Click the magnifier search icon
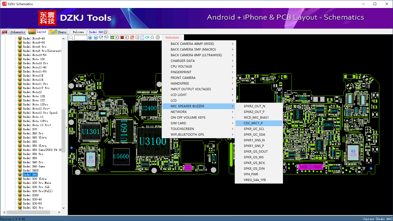Screen dimensions: 393x221 (x=71, y=38)
